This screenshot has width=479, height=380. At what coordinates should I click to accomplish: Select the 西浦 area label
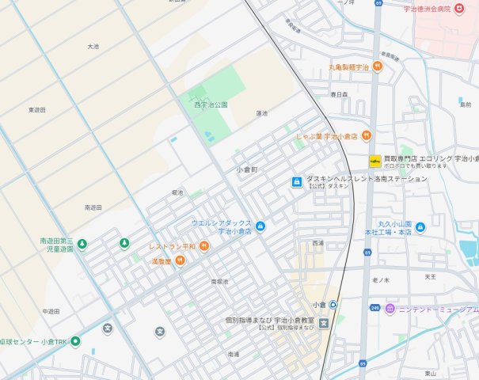318,243
